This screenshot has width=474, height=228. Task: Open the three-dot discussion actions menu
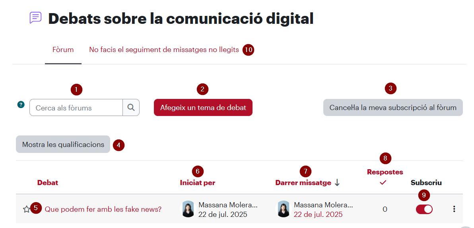click(x=454, y=209)
